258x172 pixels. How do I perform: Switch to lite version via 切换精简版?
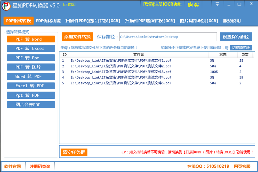point(241,48)
